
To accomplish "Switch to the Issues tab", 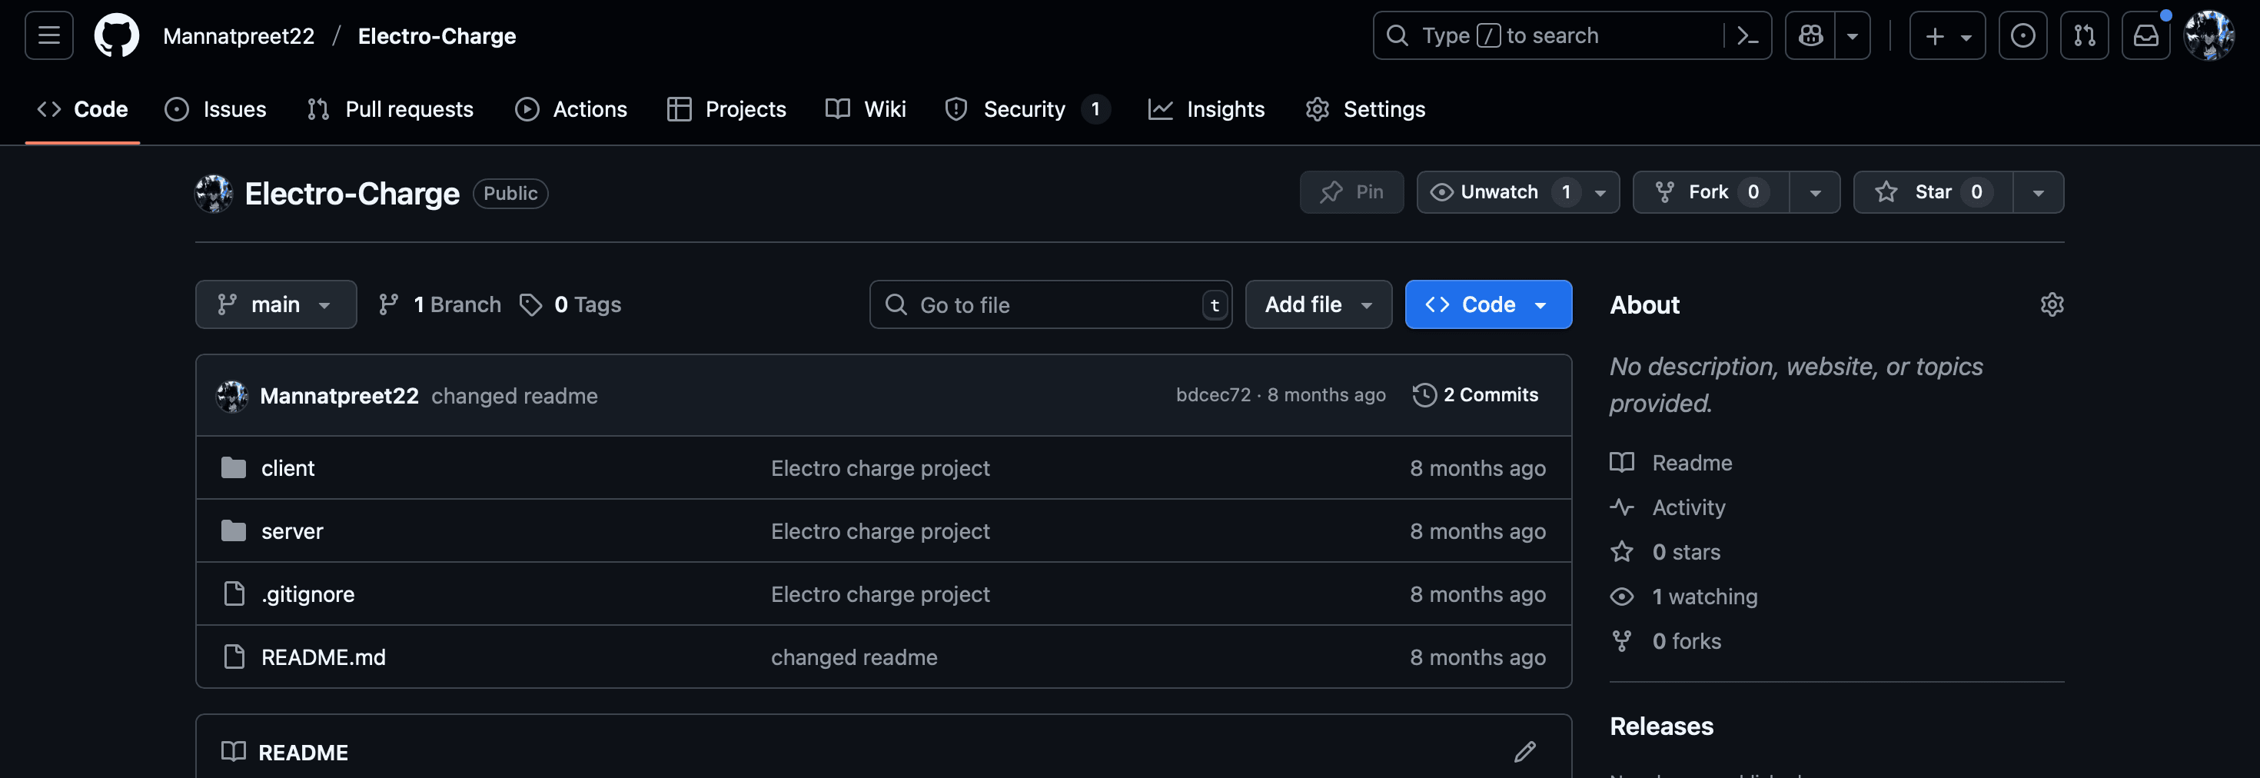I will pos(216,108).
